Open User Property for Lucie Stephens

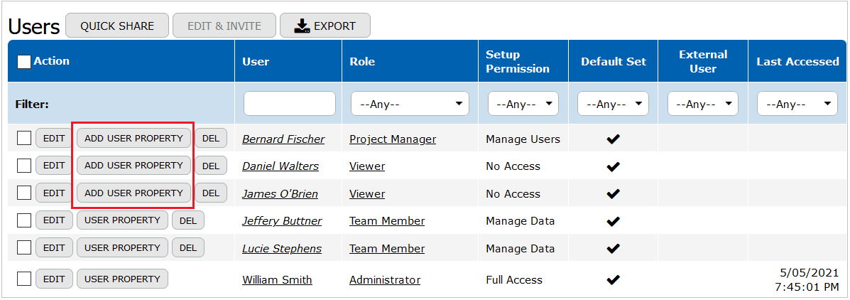point(123,247)
